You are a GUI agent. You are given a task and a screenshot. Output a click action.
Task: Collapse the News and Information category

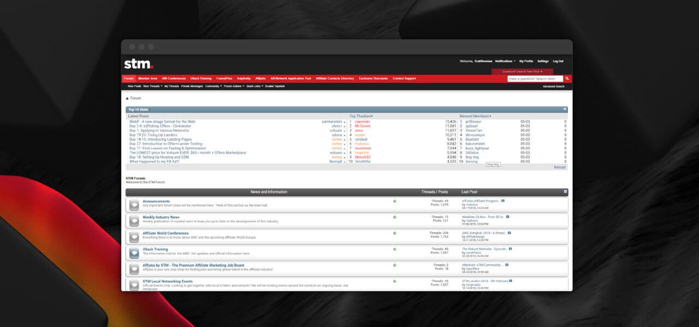pyautogui.click(x=565, y=192)
